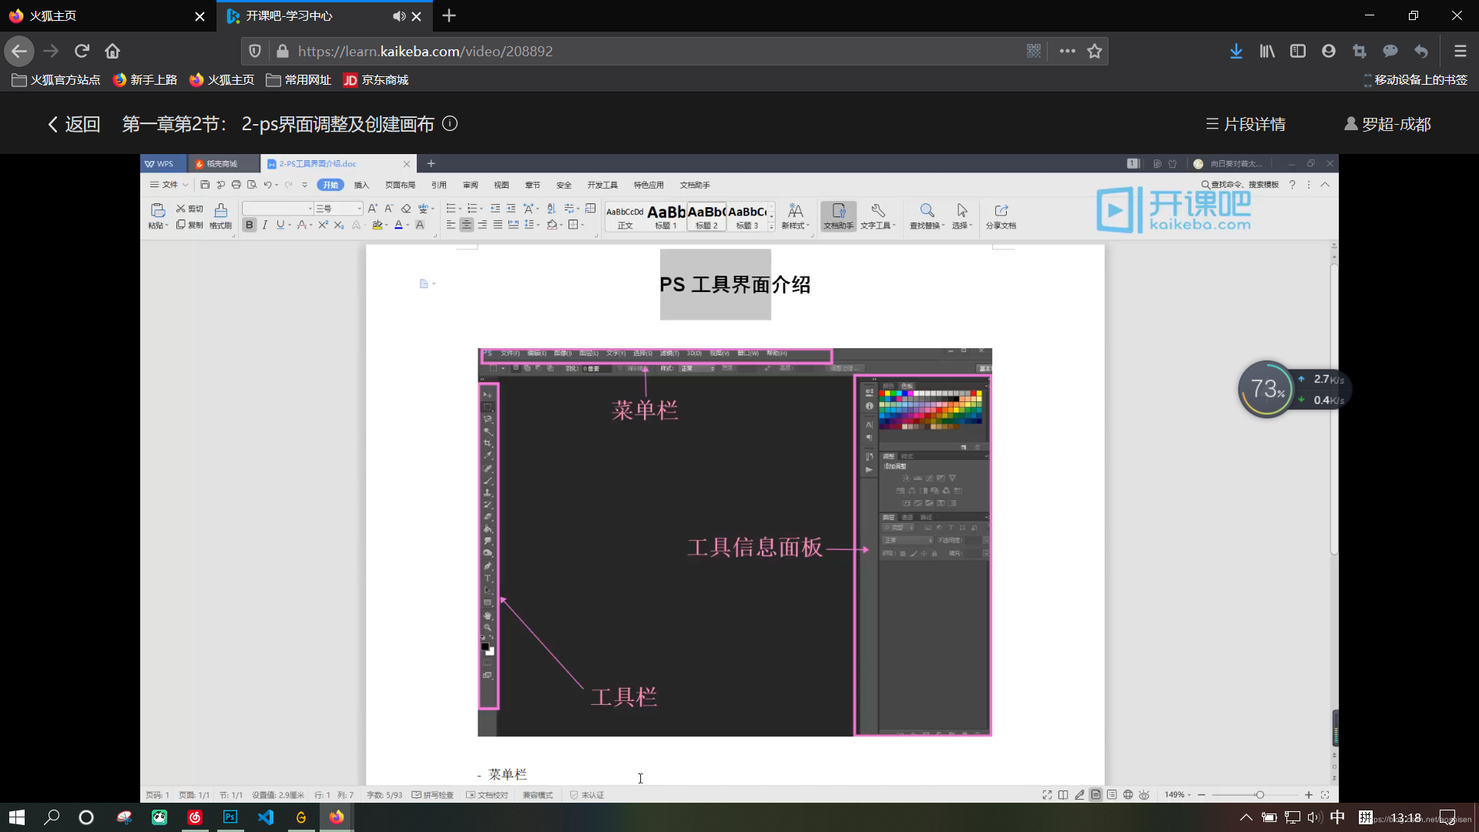Expand the highlight color dropdown arrow
1479x832 pixels.
386,226
